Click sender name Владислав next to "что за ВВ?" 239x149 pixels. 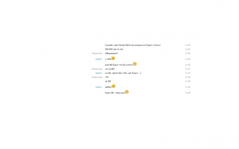coord(97,69)
